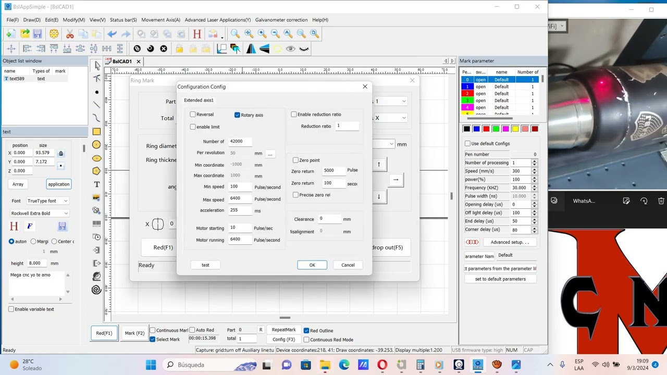Open the Draw(D) menu
This screenshot has width=667, height=375.
[x=32, y=20]
